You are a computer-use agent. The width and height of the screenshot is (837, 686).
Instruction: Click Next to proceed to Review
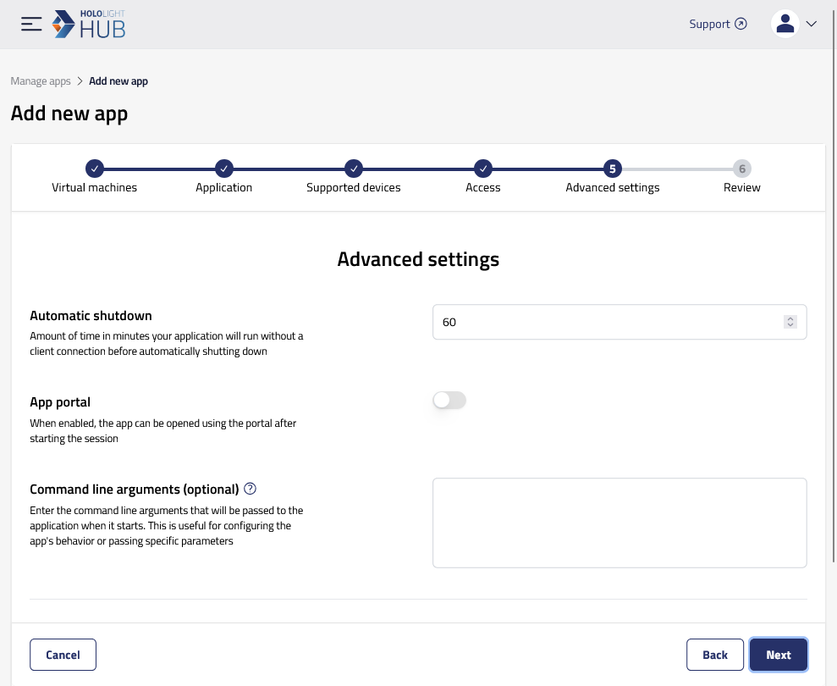(x=779, y=655)
